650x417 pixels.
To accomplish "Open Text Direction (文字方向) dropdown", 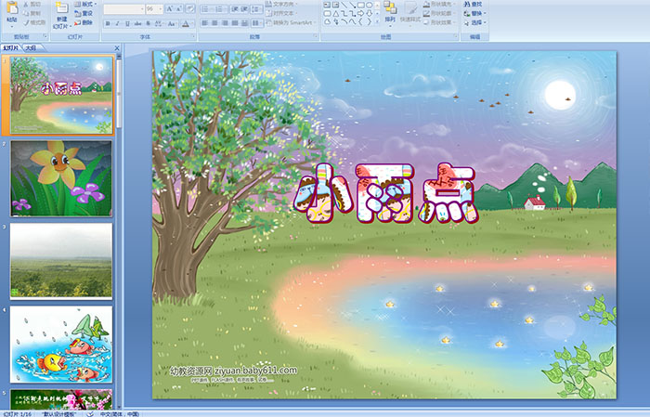I will point(281,4).
